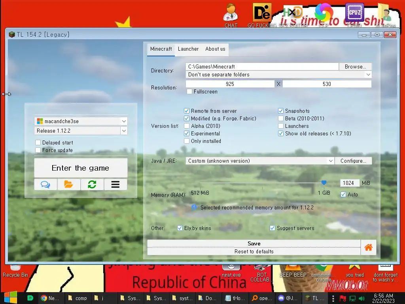Click the Microsoft account icon beside macandche3se
405x304 pixels.
(x=40, y=121)
